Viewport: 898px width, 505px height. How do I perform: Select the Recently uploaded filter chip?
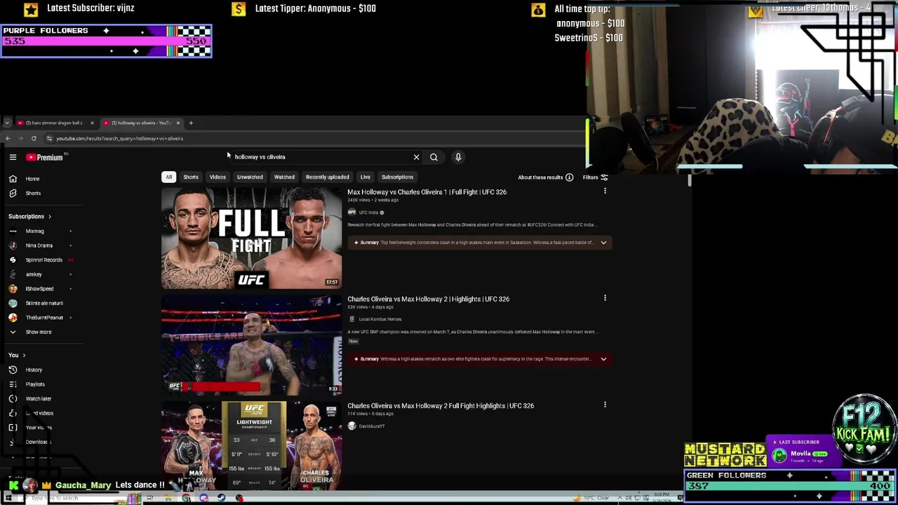pos(327,177)
